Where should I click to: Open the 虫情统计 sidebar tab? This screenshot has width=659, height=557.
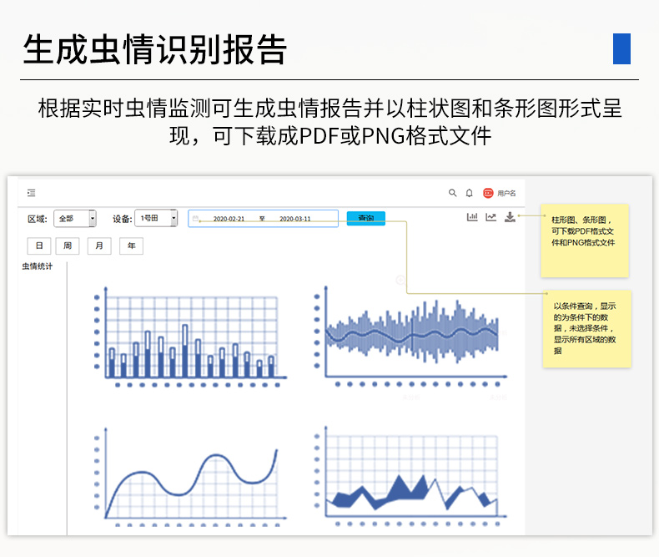click(x=38, y=266)
